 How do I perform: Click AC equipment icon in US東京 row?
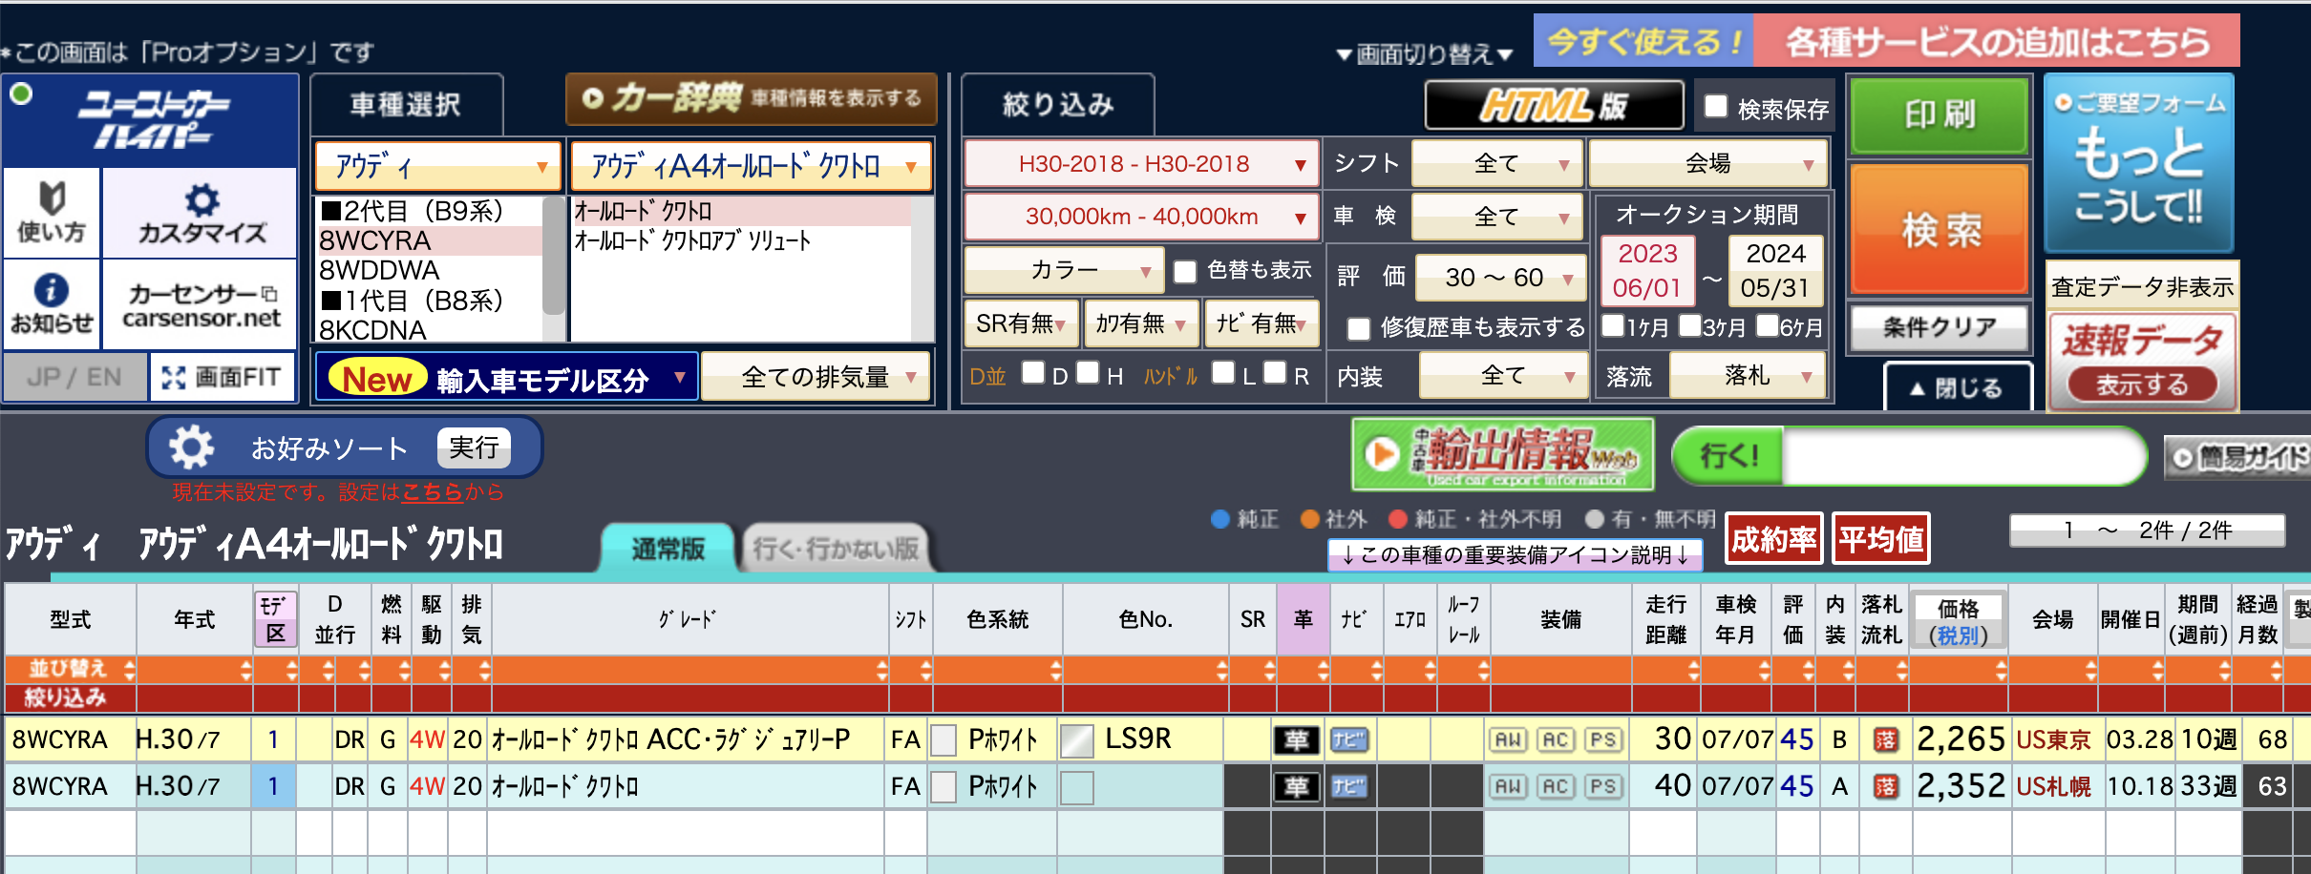click(1556, 739)
